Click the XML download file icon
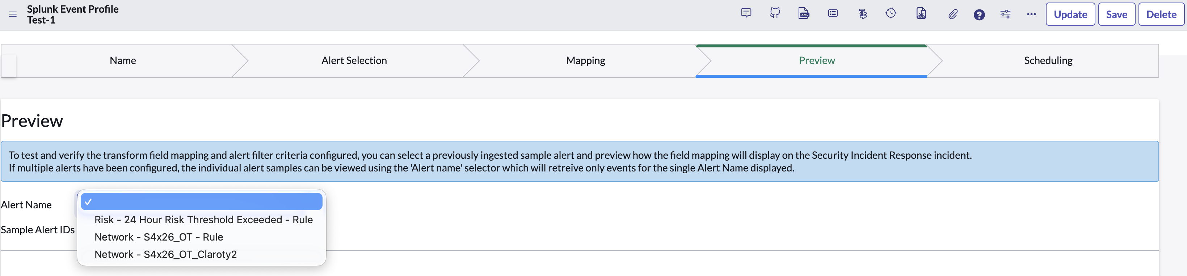Viewport: 1187px width, 276px height. [x=921, y=13]
